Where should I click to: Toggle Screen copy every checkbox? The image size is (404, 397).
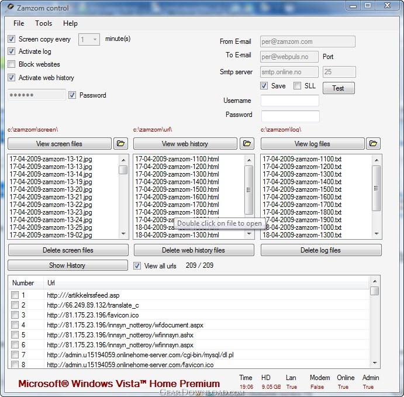(x=11, y=39)
